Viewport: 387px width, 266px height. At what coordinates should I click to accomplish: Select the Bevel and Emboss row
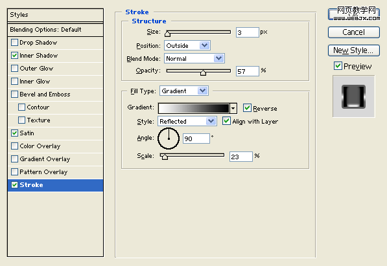[55, 94]
